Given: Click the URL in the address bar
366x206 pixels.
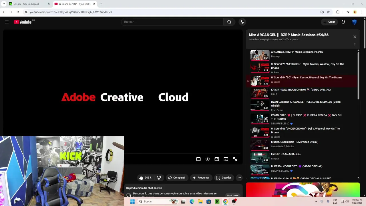Looking at the screenshot, I should (x=71, y=12).
